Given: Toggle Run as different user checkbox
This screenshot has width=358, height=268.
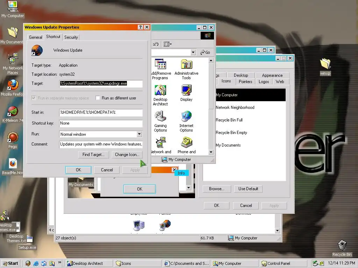Looking at the screenshot, I should 98,98.
